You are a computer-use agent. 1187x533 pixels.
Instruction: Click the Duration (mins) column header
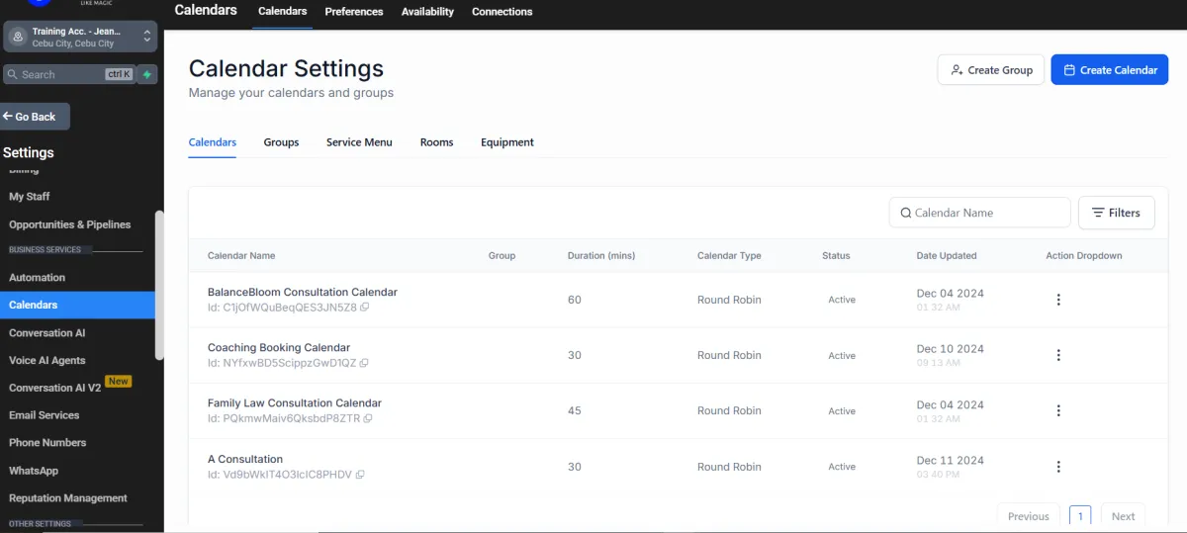[x=601, y=256]
